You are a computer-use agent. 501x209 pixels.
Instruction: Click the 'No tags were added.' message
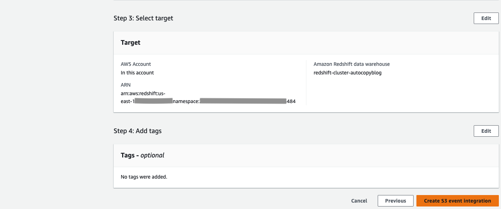[144, 176]
